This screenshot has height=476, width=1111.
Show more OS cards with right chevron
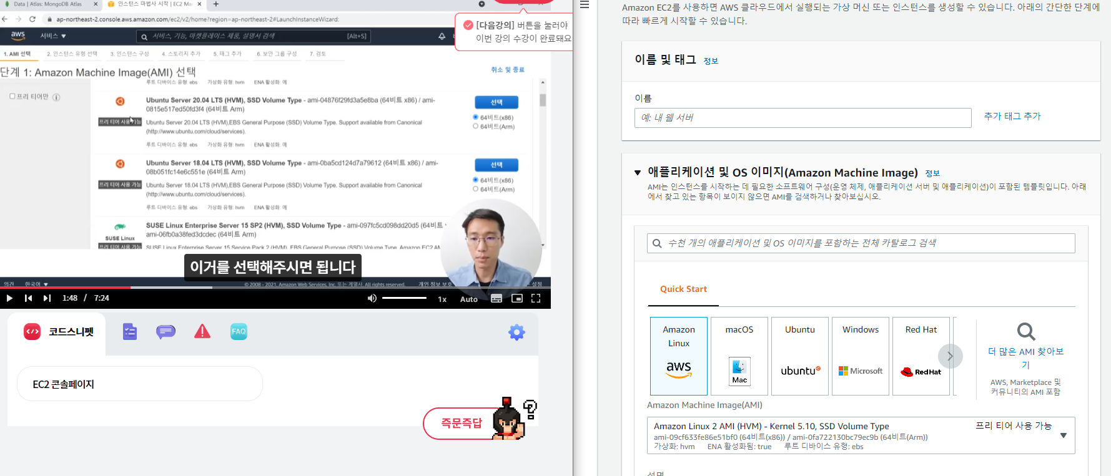[950, 356]
